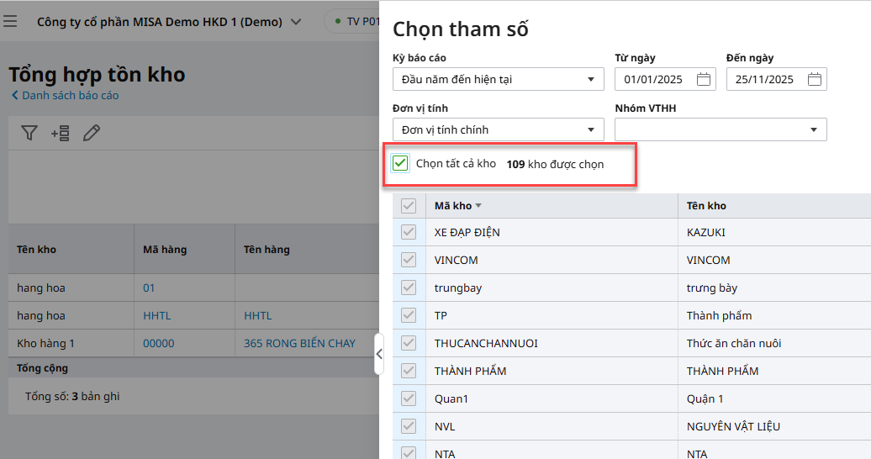871x459 pixels.
Task: Click the filter funnel icon
Action: point(29,133)
